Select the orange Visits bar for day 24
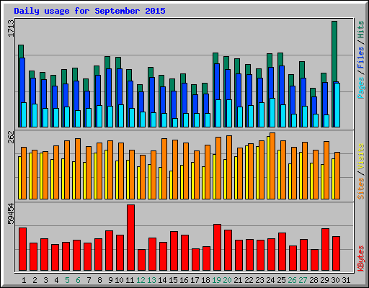The width and height of the screenshot is (369, 288). [272, 166]
